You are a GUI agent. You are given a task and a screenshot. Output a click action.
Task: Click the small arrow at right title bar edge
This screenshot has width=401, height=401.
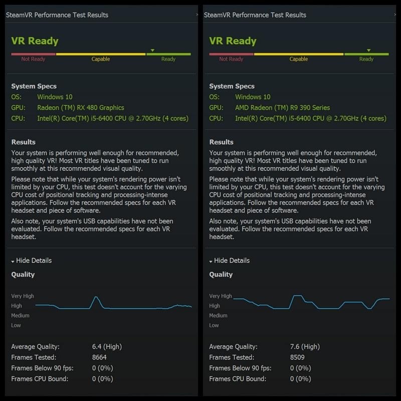tap(395, 15)
